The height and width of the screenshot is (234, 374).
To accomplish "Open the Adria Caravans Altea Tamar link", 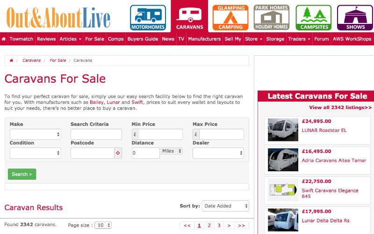I will pos(334,161).
